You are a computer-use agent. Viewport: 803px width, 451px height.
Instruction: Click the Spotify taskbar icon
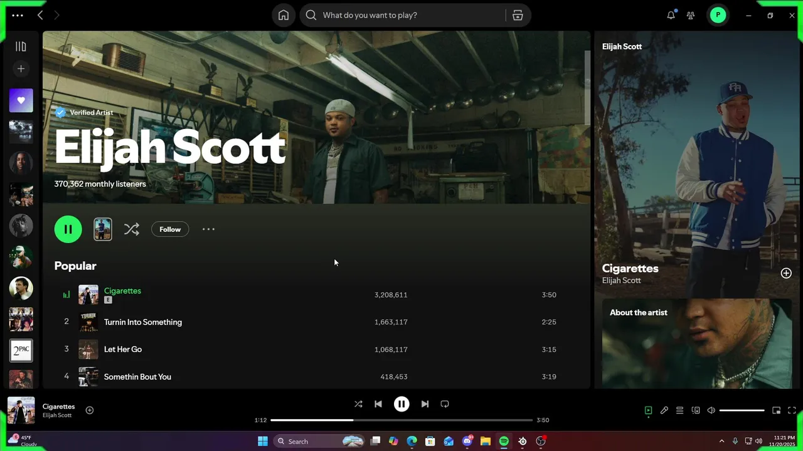tap(504, 441)
